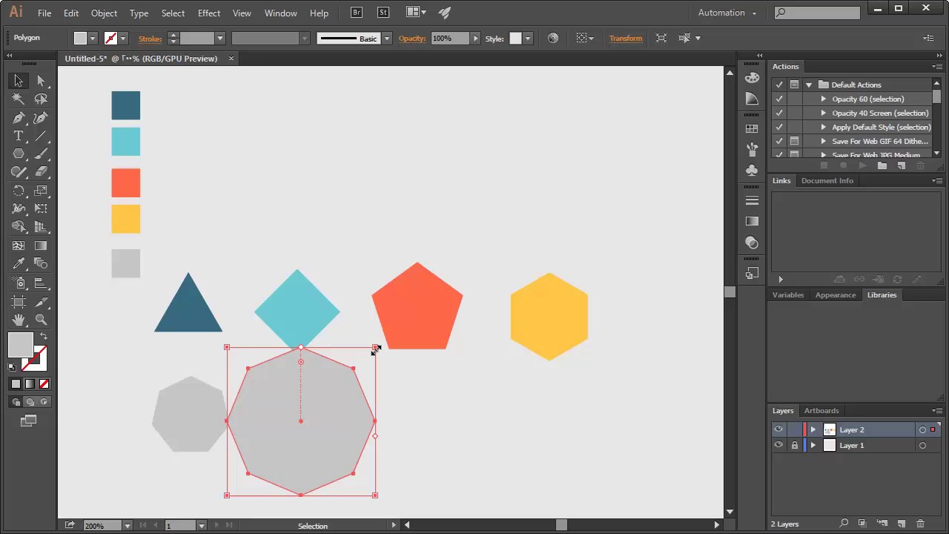Open the Brushes panel from dock

click(x=752, y=149)
